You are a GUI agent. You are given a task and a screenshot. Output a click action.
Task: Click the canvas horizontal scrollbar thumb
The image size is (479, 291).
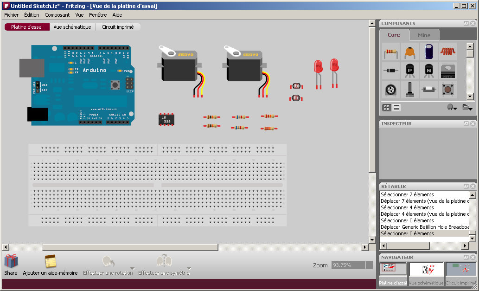click(130, 247)
